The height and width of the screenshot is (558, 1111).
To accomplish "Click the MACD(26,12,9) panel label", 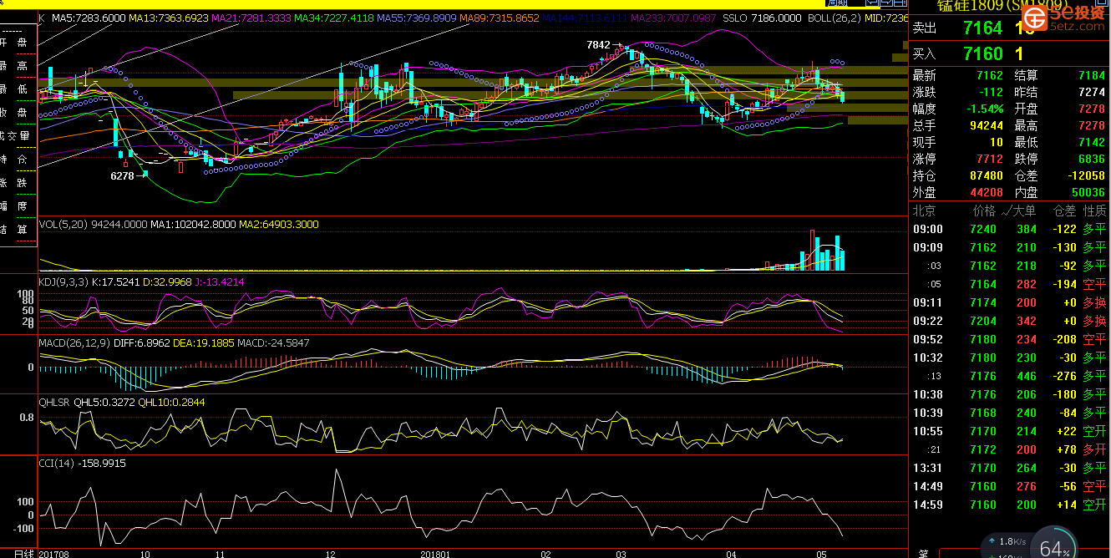I will [x=73, y=342].
